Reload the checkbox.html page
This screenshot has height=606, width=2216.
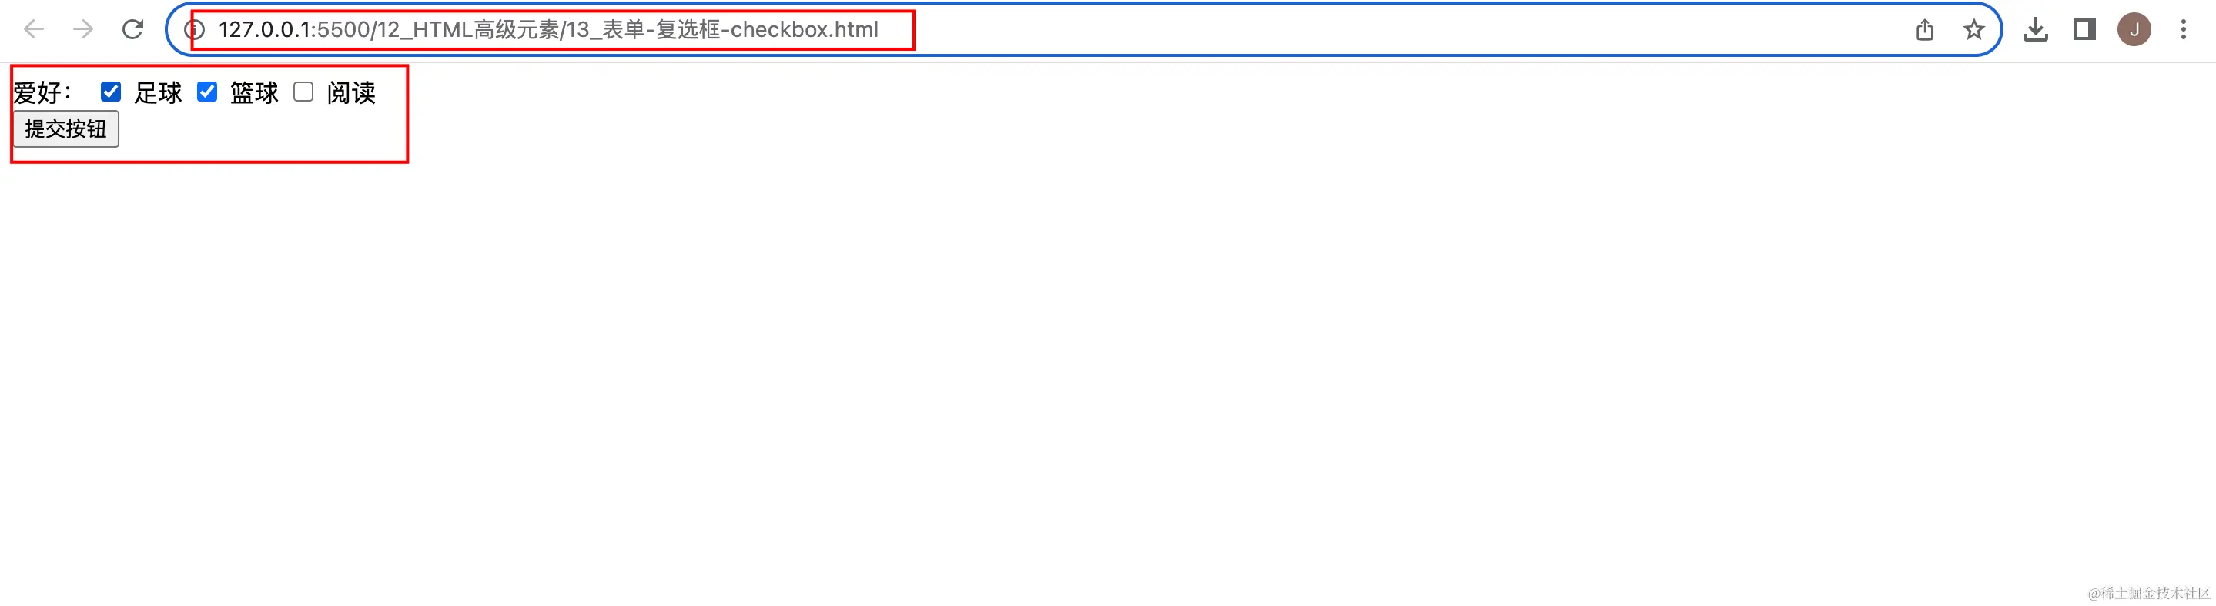click(x=132, y=30)
